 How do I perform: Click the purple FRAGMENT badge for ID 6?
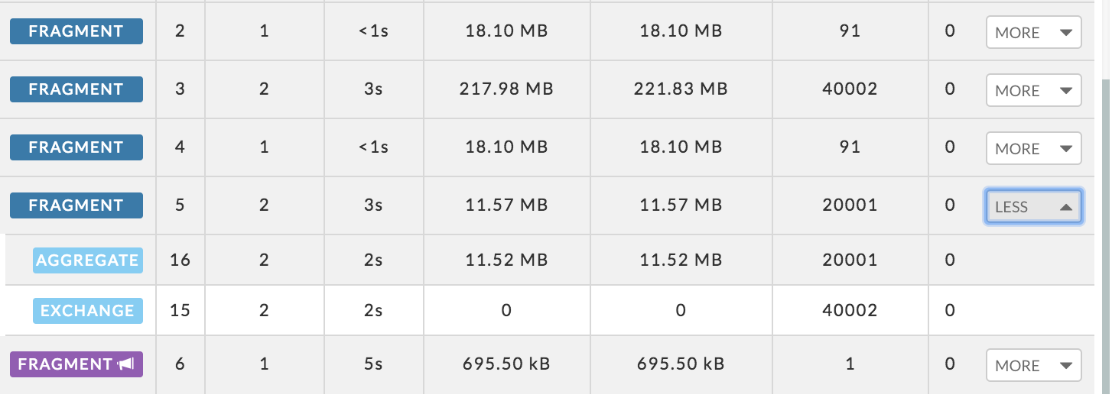[76, 364]
